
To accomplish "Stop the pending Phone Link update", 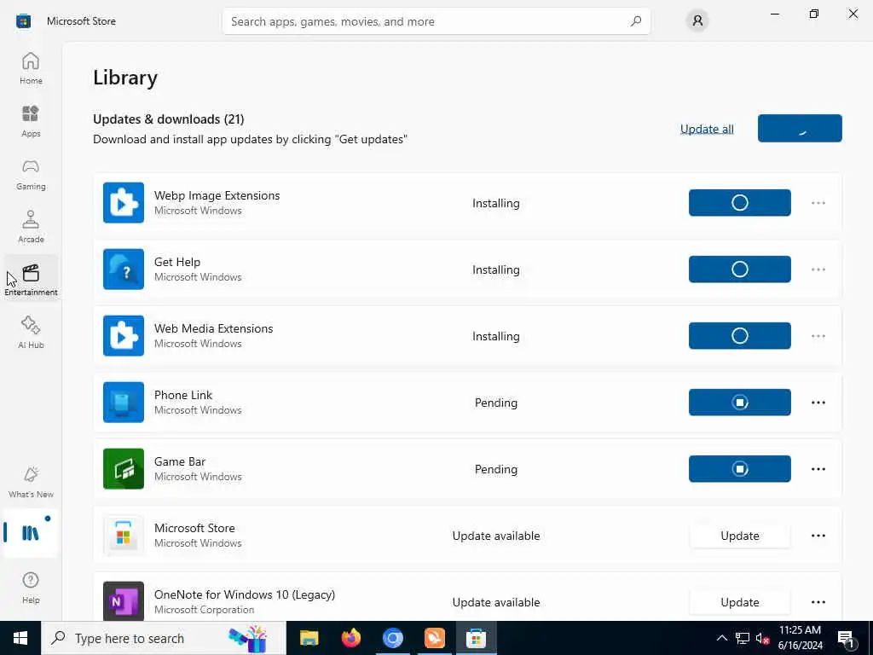I will coord(739,403).
